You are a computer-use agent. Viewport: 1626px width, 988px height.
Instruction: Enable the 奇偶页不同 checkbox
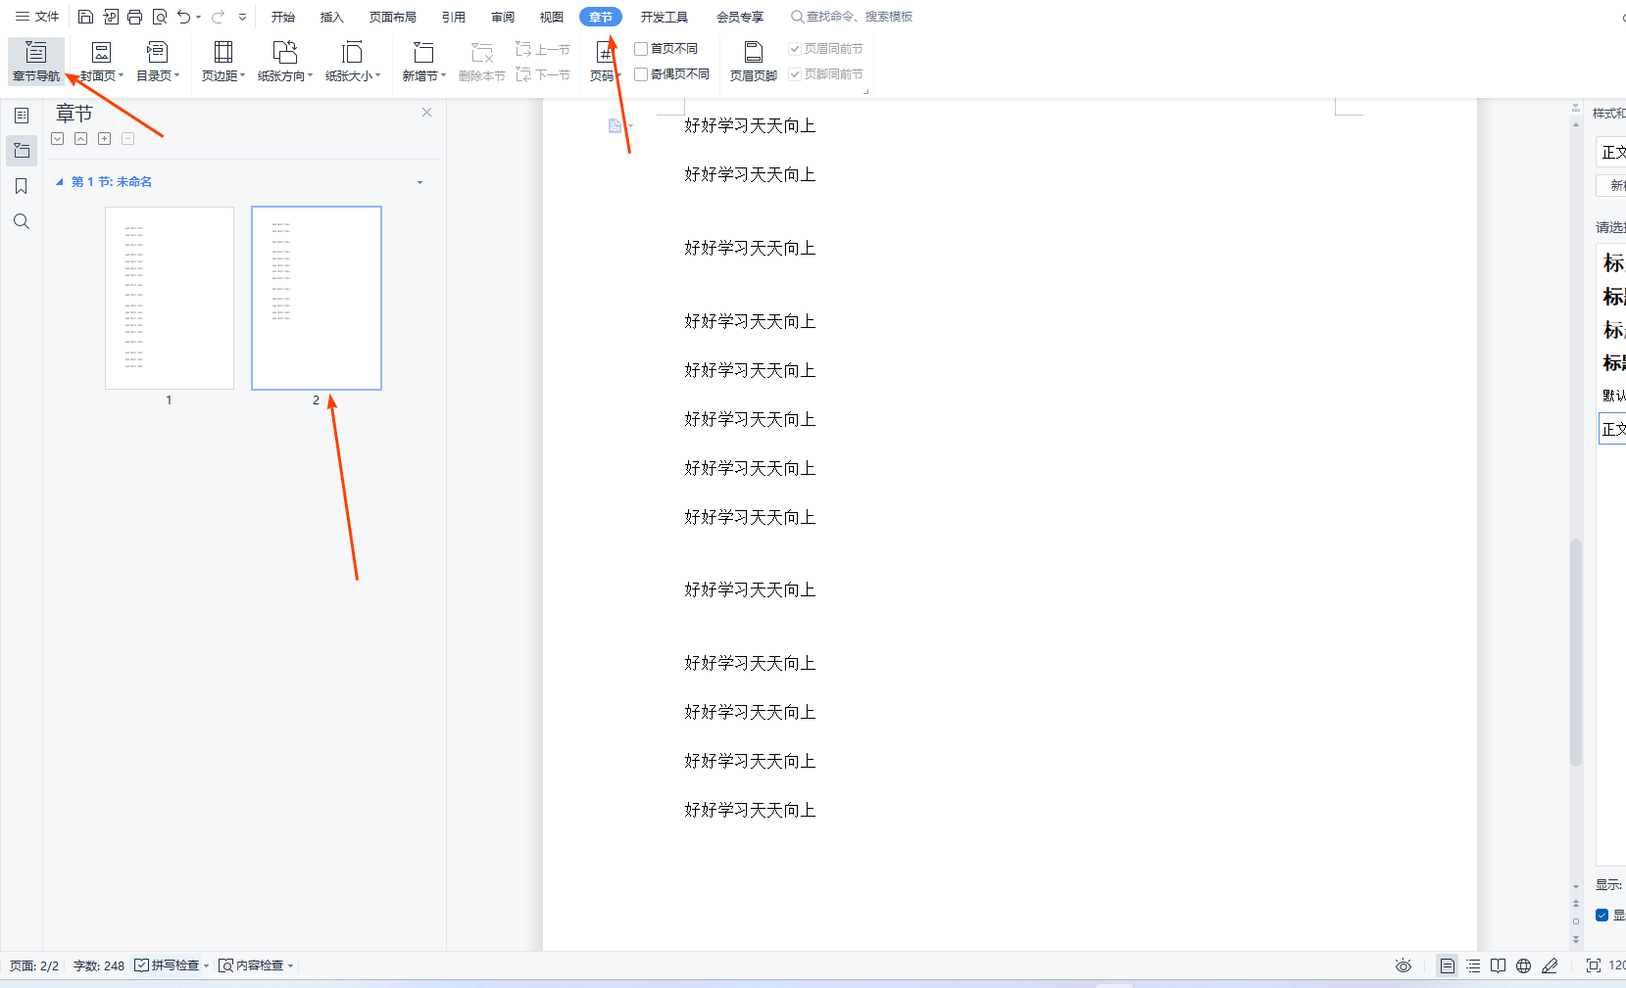point(641,74)
